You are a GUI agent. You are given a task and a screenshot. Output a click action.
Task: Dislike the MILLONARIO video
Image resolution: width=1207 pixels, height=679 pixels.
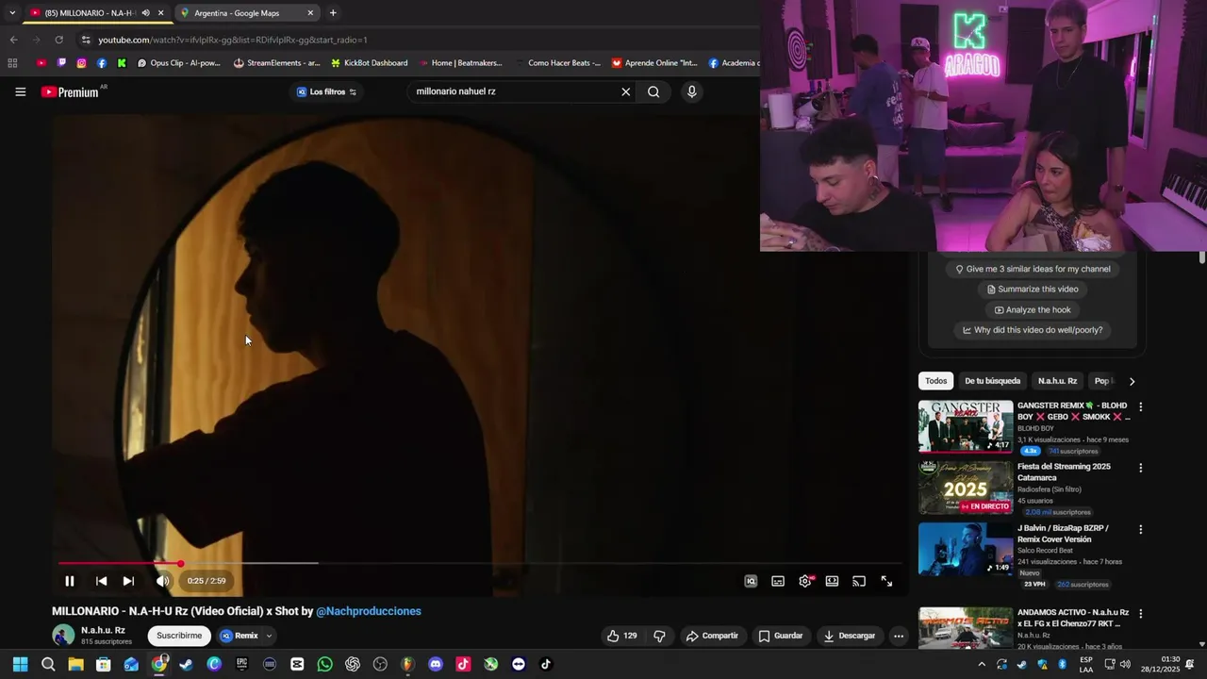(x=659, y=636)
